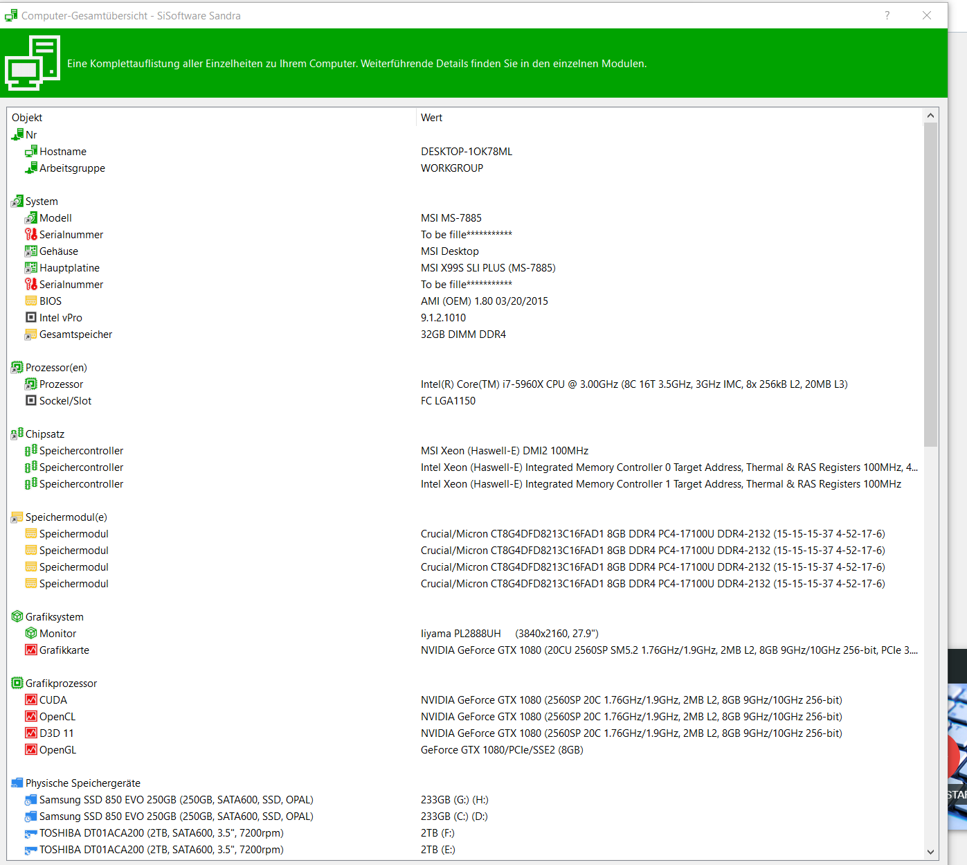Click the Samsung SSD 850 EVO icon with 233GB (G:) (H:)

coord(31,799)
